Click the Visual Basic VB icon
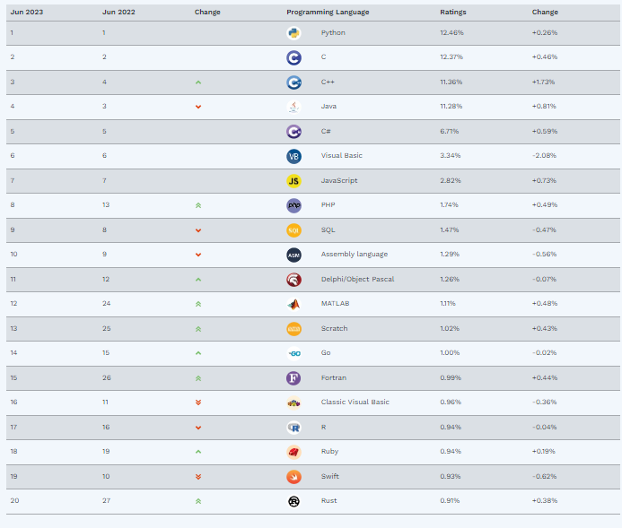Viewport: 622px width, 528px height. click(293, 156)
